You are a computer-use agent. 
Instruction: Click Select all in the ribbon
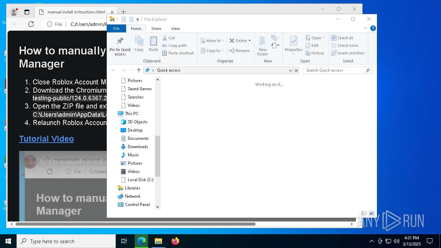click(342, 38)
